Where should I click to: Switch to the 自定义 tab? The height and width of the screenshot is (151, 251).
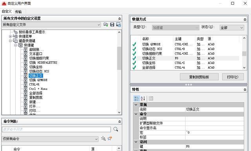coord(7,11)
